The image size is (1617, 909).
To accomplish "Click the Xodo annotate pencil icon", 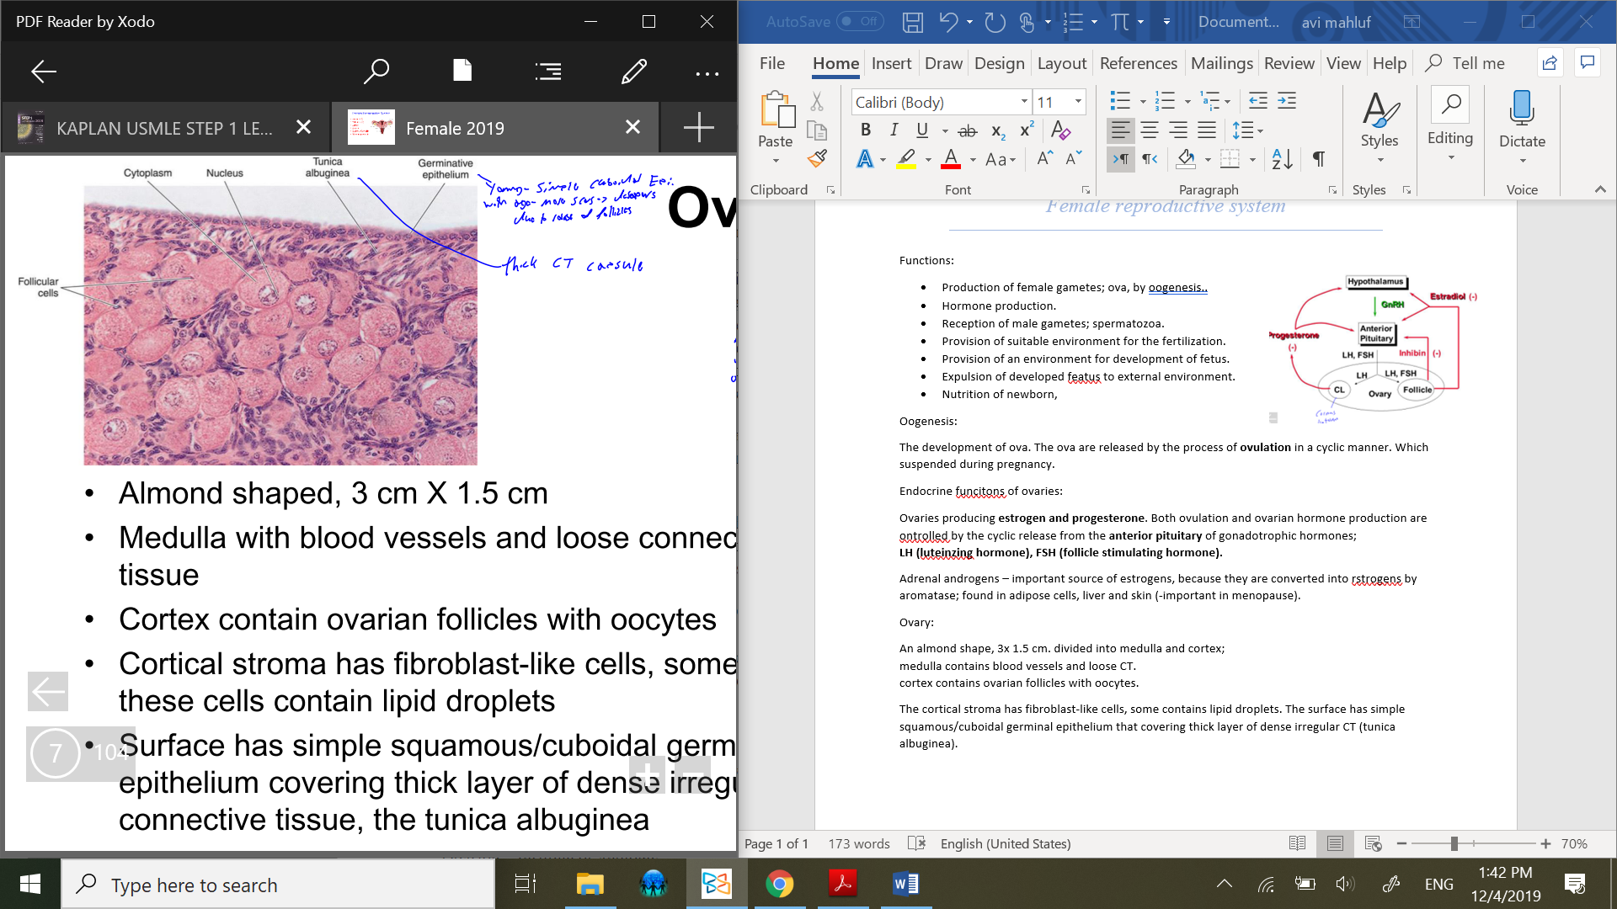I will [x=633, y=72].
